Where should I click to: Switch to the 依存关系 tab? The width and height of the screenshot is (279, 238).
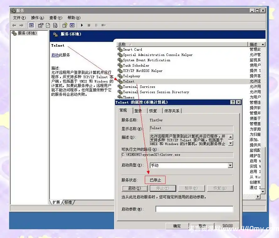[172, 111]
